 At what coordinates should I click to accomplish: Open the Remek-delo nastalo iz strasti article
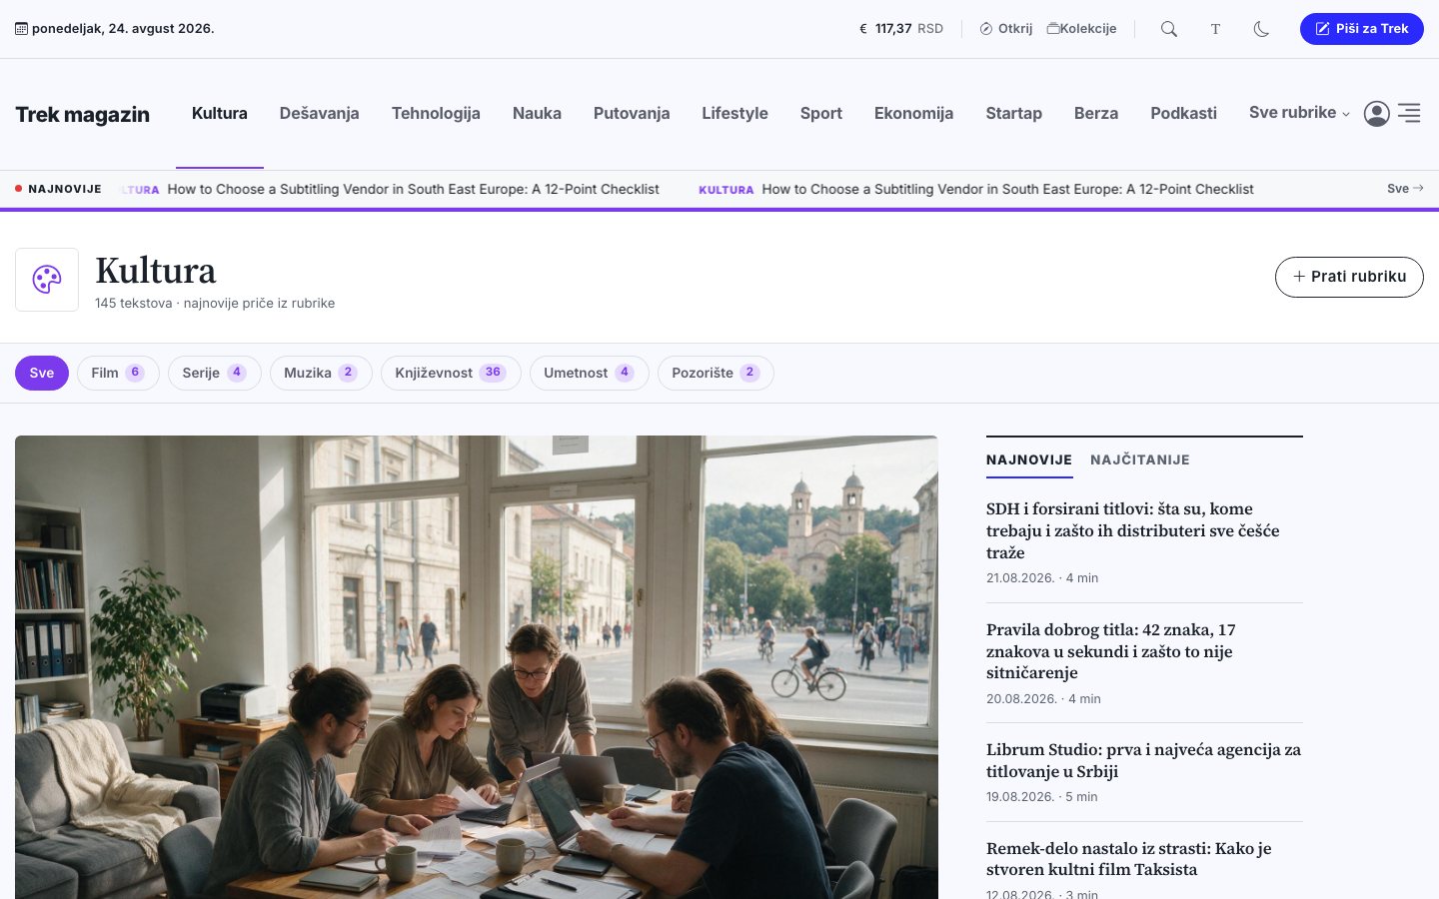[1129, 859]
